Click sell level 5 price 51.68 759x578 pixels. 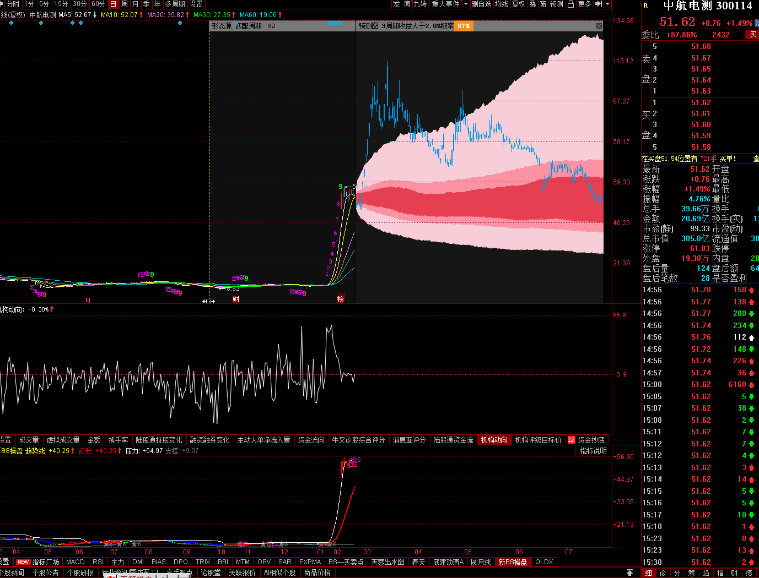pos(701,47)
